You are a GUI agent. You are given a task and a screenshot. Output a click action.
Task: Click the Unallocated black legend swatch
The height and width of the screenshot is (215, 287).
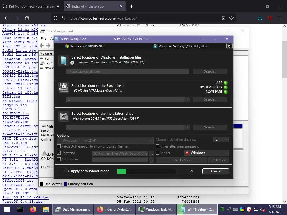click(42, 184)
